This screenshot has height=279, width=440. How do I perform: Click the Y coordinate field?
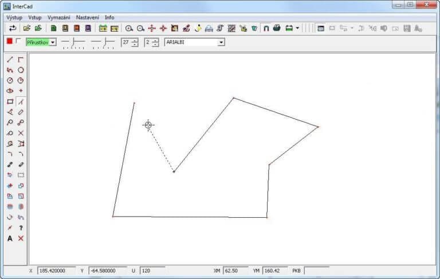click(x=108, y=270)
